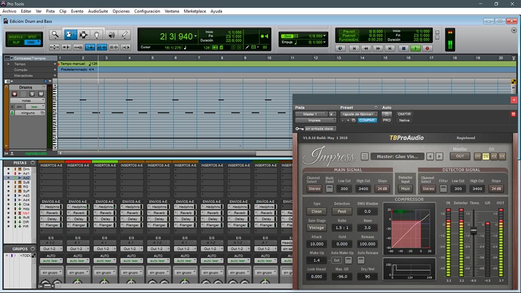The height and width of the screenshot is (293, 521).
Task: Click the compressor Type Clean button
Action: pos(317,211)
